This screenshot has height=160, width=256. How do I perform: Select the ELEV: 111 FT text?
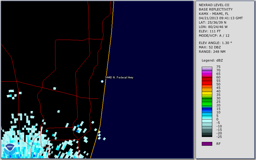pos(210,31)
